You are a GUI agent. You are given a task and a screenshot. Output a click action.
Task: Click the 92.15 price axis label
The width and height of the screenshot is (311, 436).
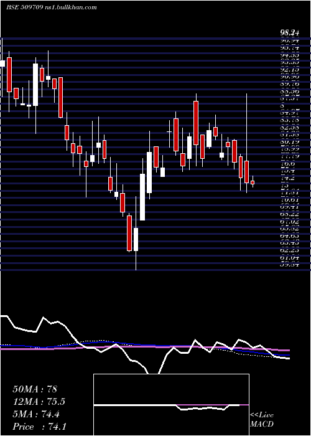(289, 70)
